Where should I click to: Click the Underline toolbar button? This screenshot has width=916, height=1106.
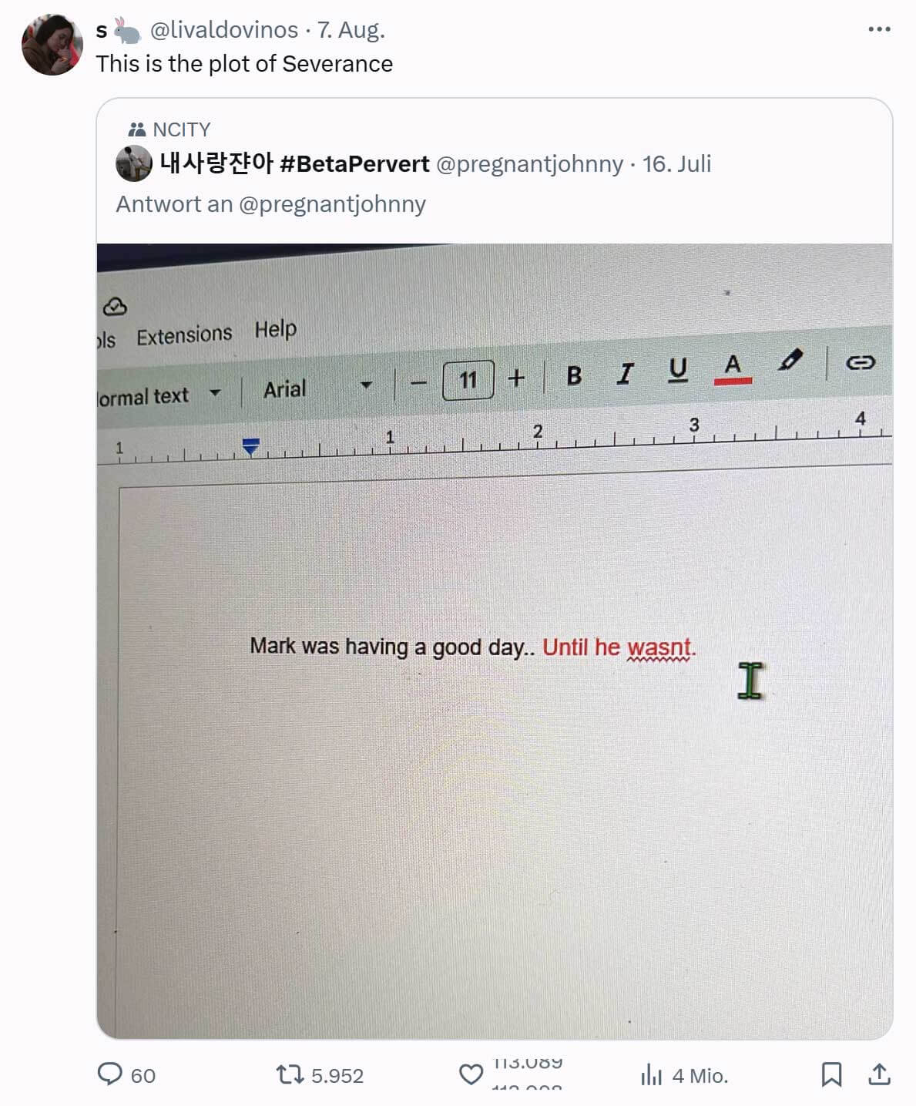pos(677,371)
